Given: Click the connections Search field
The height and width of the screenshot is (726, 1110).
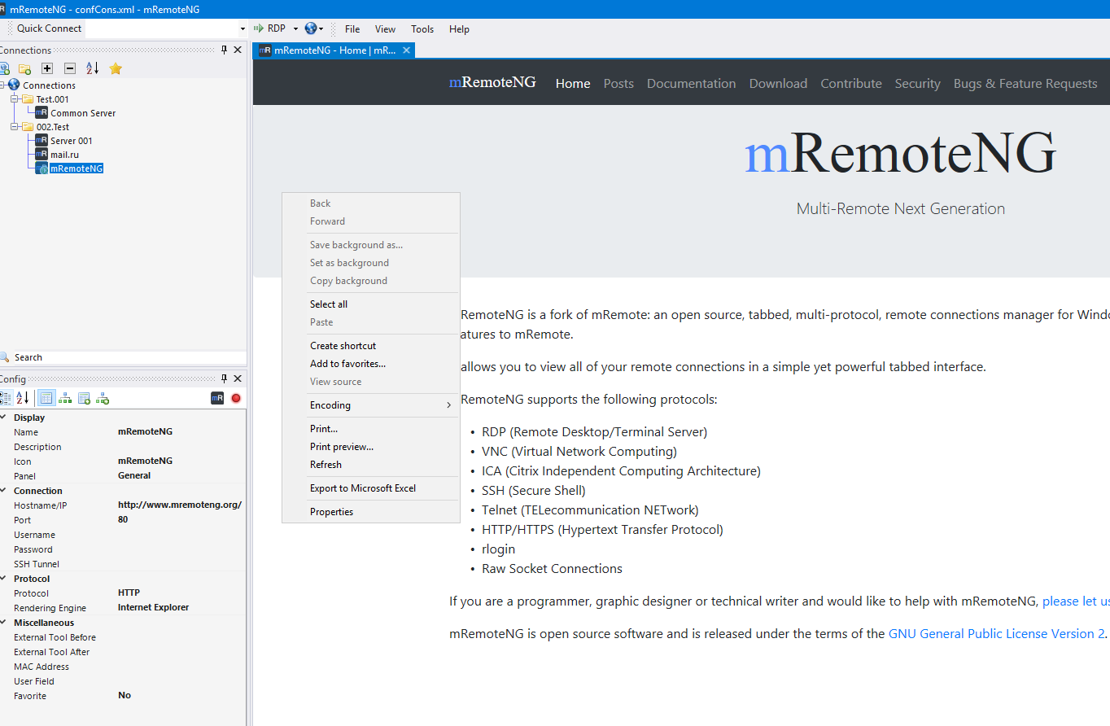Looking at the screenshot, I should (129, 357).
